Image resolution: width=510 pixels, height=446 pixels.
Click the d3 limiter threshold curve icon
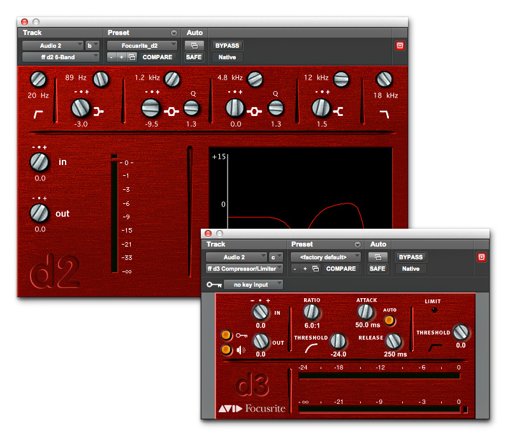click(x=435, y=347)
